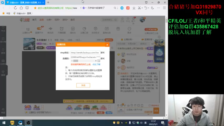Expand the 分类 navigation dropdown

pos(49,20)
